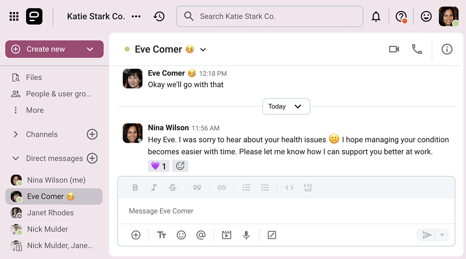Open People & user groups
This screenshot has width=466, height=259.
(58, 94)
